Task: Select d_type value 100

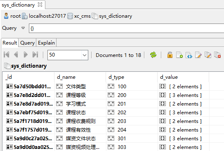Action: [x=122, y=86]
